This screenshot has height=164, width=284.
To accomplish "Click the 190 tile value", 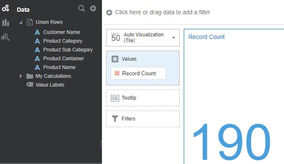I will [232, 142].
